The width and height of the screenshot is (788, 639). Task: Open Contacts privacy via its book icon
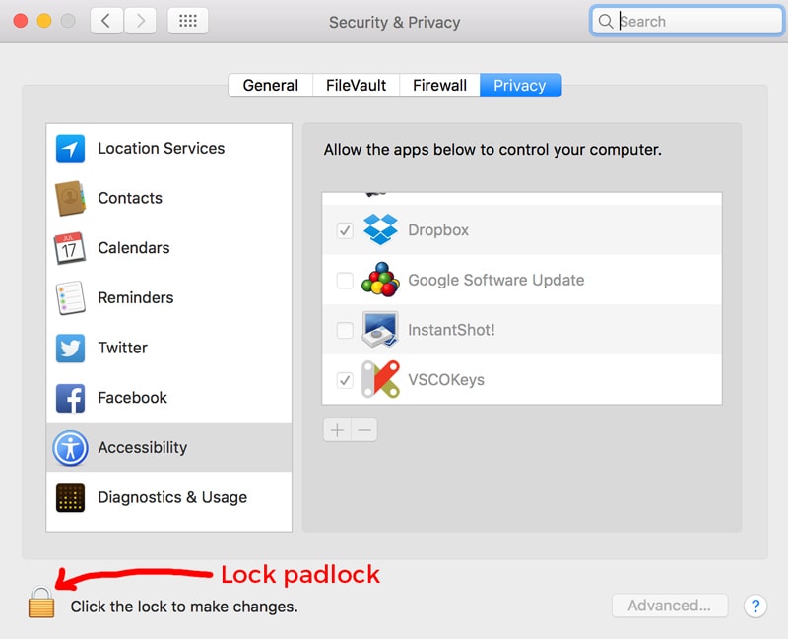71,199
